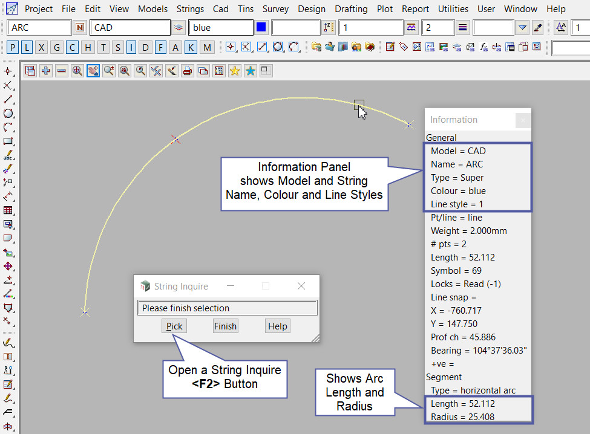Click the Pick button in String Inquire
Viewport: 590px width, 434px height.
coord(174,326)
